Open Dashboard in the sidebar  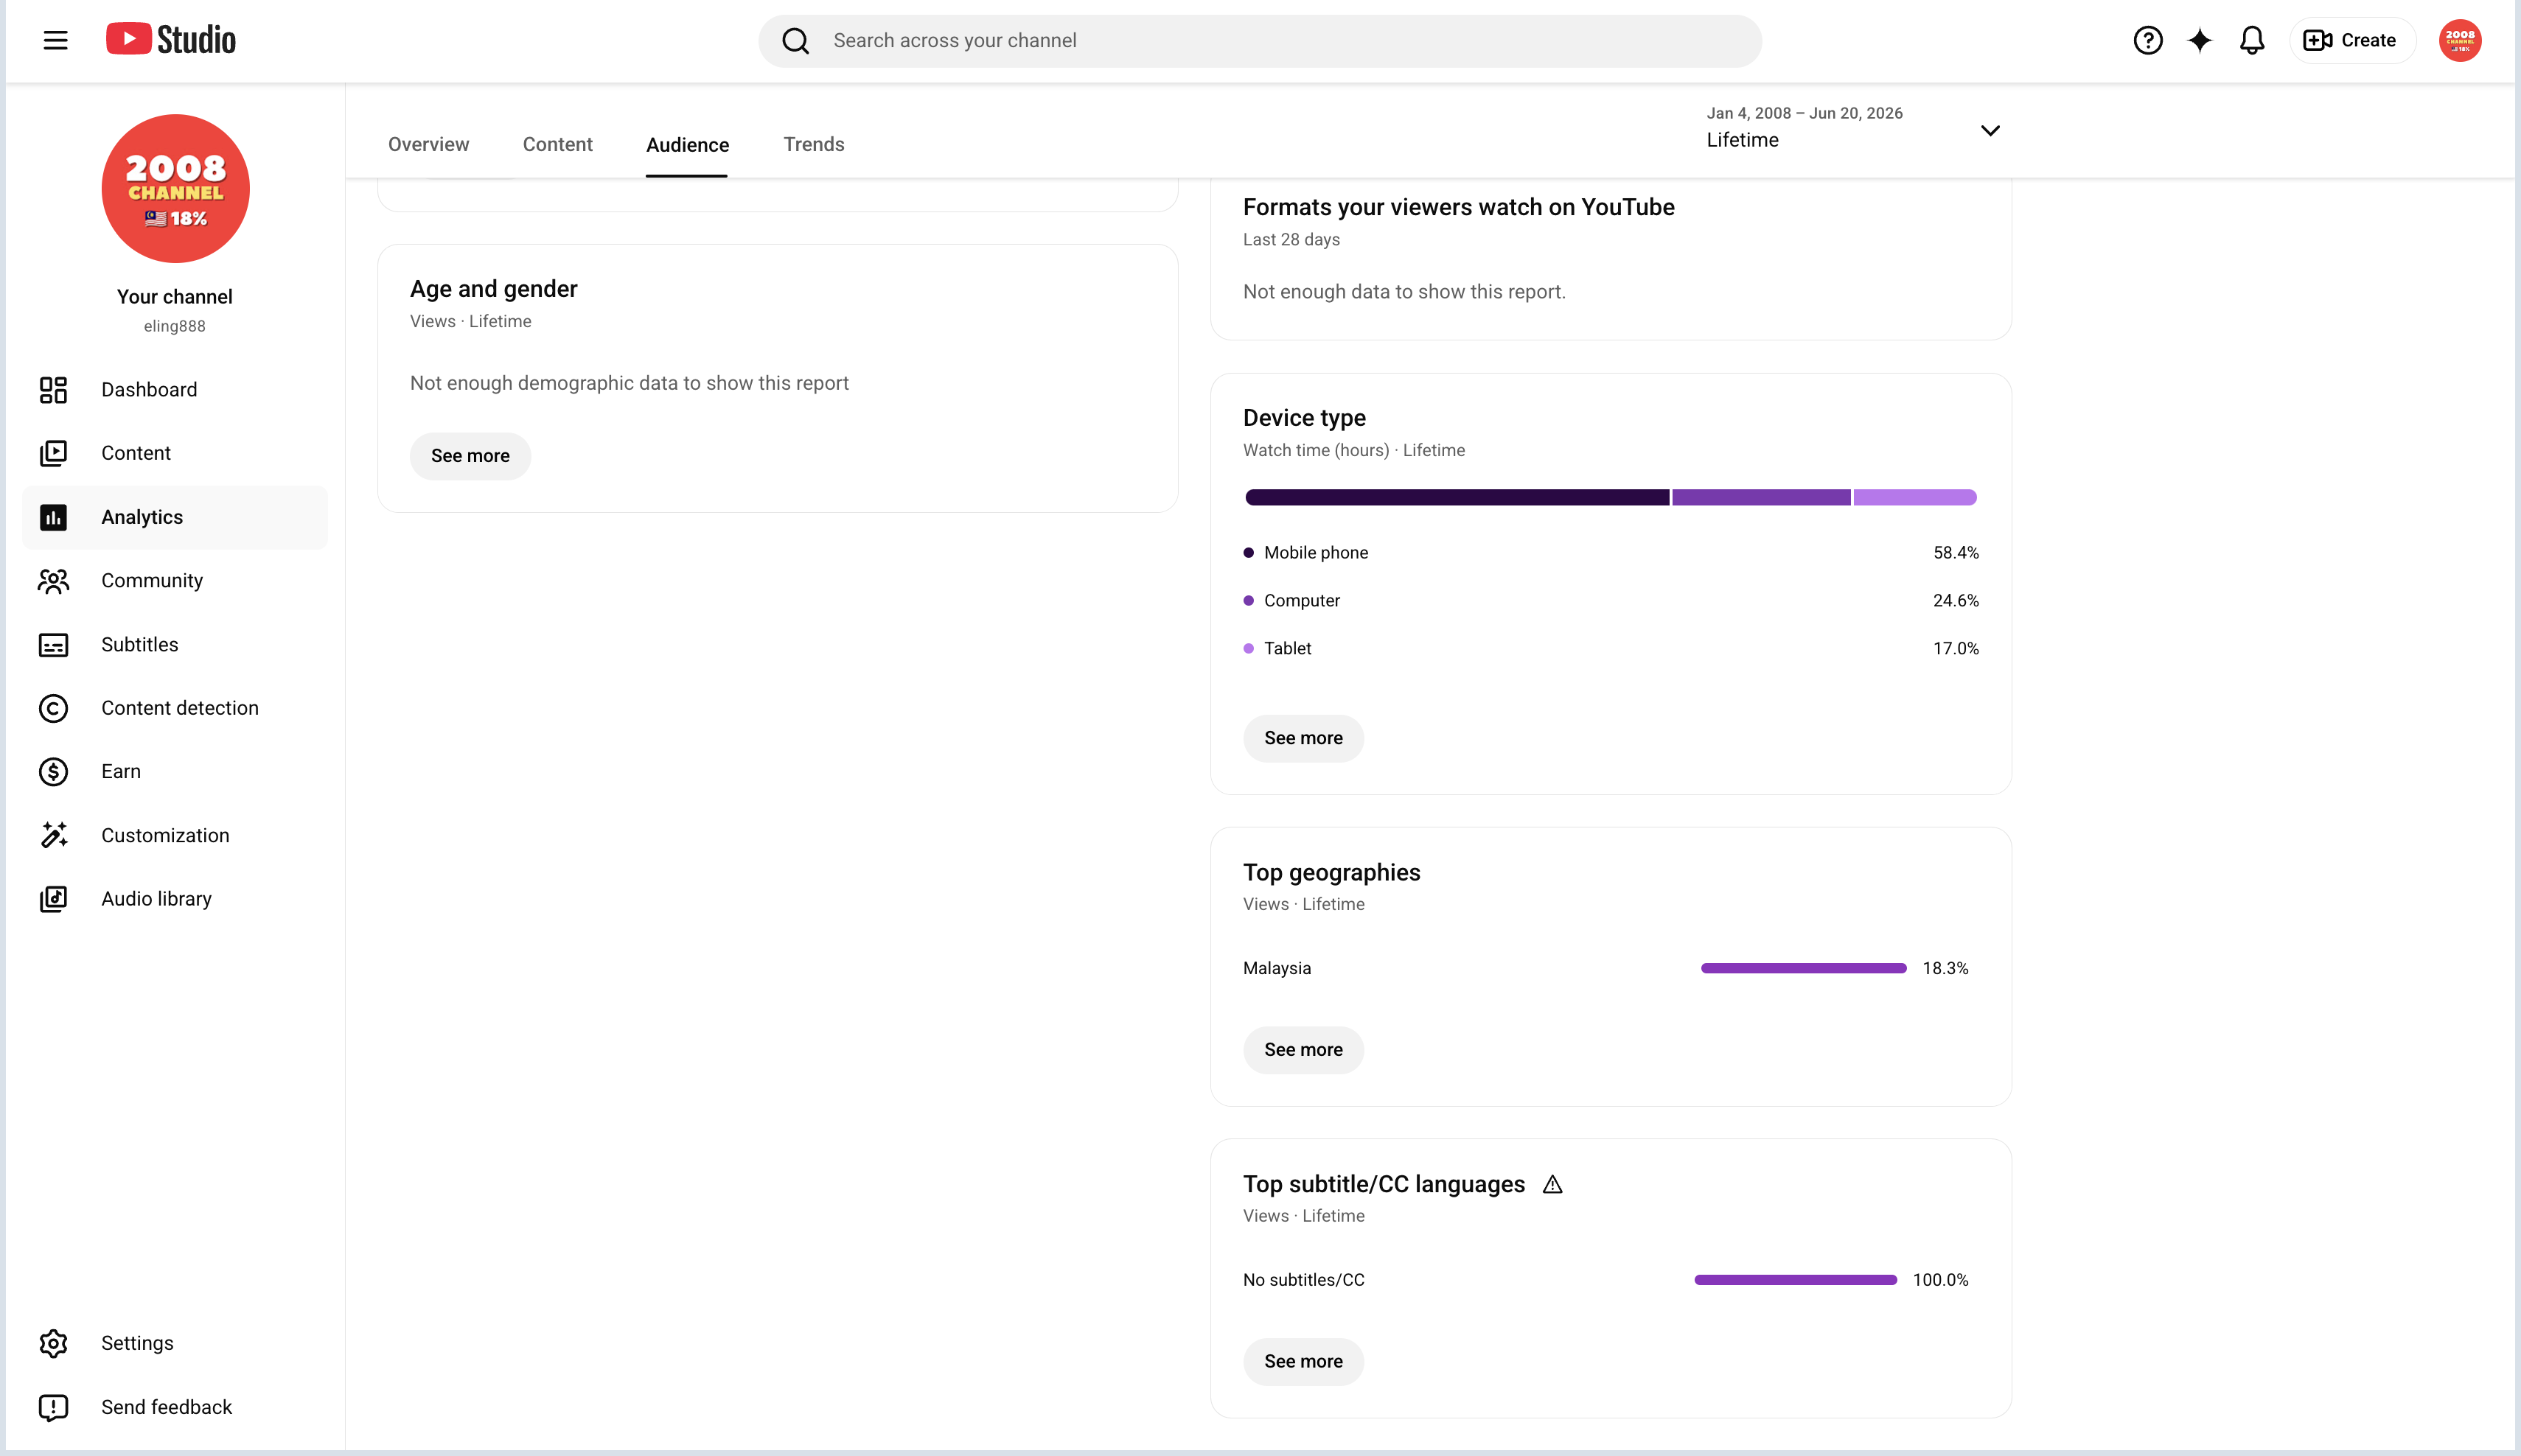[x=175, y=390]
